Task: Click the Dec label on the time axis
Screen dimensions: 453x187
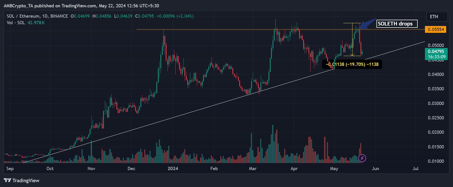Action: click(x=131, y=169)
